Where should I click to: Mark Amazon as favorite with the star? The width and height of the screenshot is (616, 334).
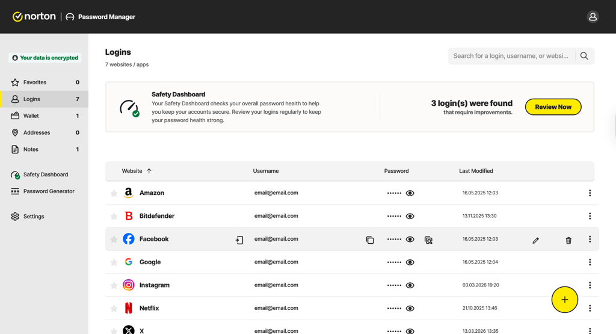[114, 193]
